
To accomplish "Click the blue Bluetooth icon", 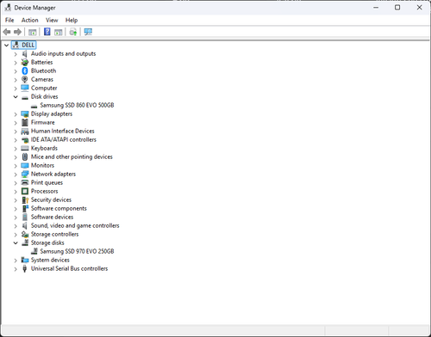I will point(25,70).
